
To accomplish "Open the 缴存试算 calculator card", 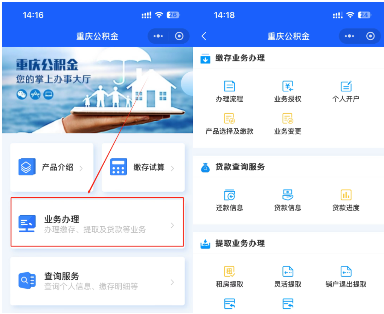I will [143, 167].
